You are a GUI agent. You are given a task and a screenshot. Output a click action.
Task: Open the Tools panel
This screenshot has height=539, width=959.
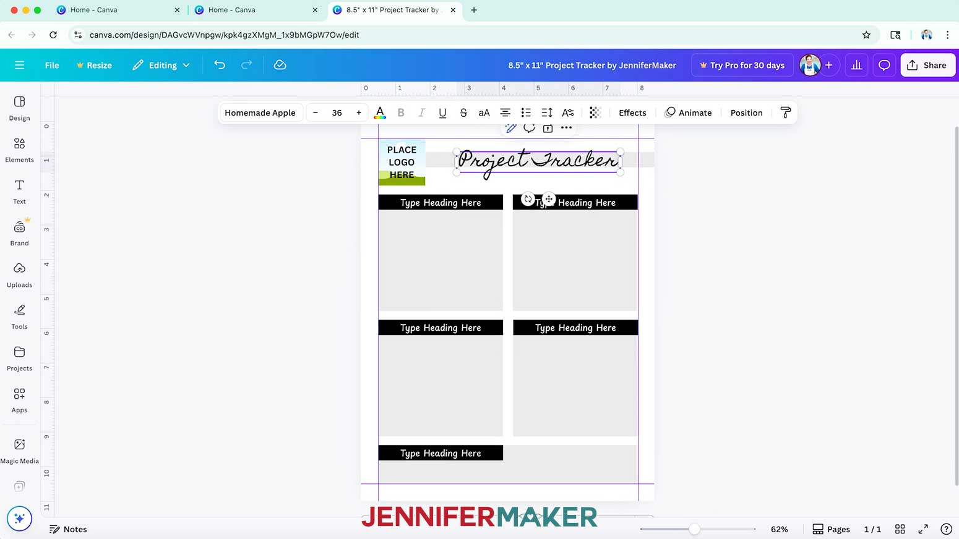pyautogui.click(x=19, y=316)
